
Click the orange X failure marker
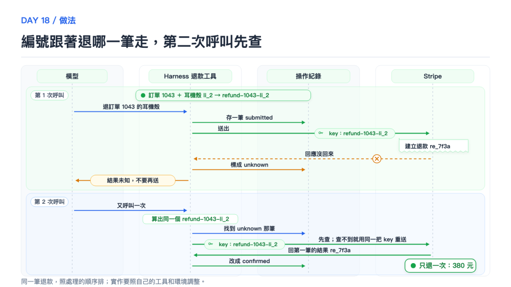click(377, 159)
